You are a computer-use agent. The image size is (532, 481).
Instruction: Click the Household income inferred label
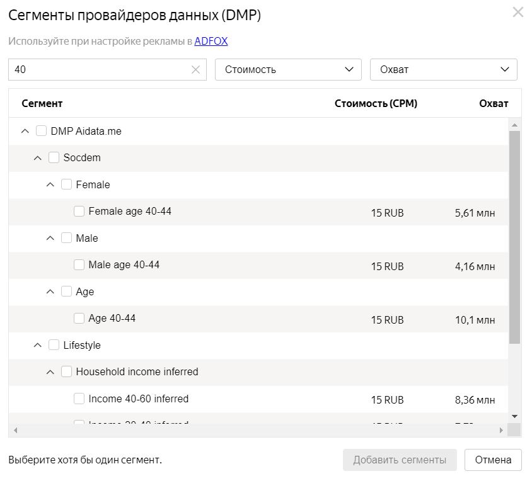(137, 372)
